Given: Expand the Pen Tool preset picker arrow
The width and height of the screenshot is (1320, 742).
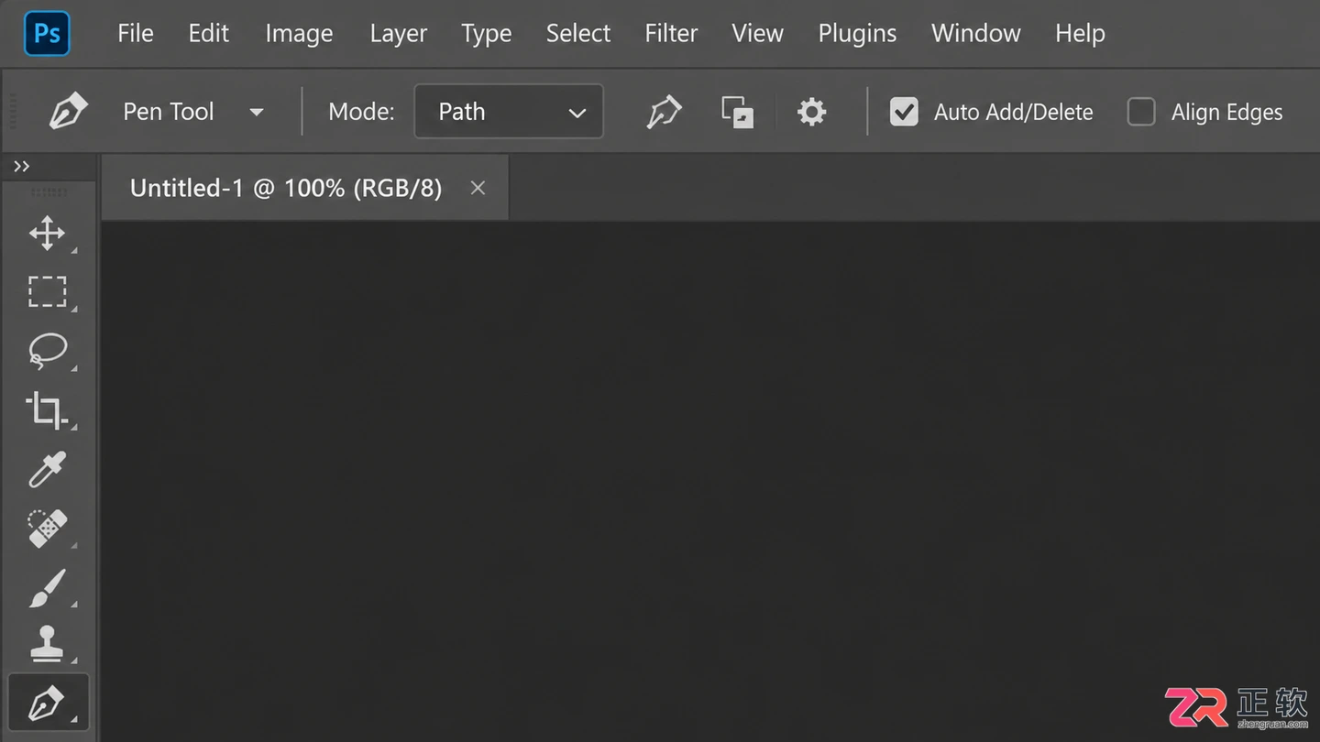Looking at the screenshot, I should (x=257, y=113).
